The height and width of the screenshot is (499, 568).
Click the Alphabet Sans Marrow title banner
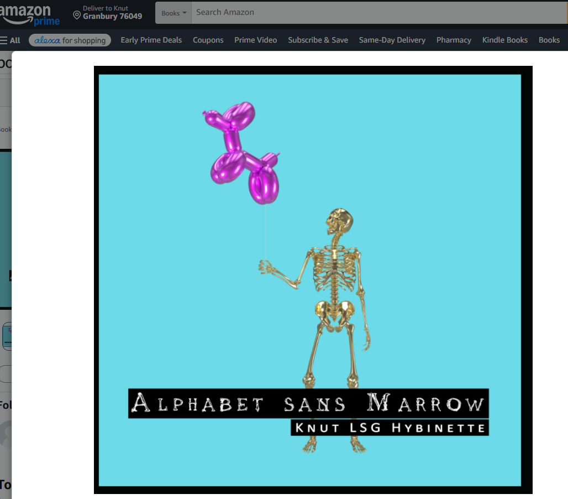(x=309, y=404)
